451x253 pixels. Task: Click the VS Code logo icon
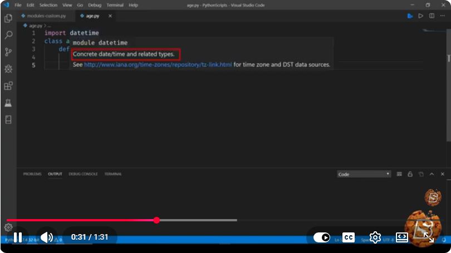point(6,5)
